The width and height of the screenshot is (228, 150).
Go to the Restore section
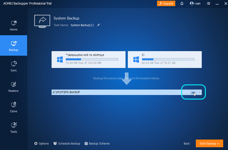13,87
